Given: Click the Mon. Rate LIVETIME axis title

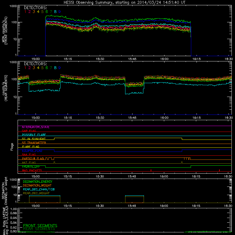Looking at the screenshot, I should [6, 220].
